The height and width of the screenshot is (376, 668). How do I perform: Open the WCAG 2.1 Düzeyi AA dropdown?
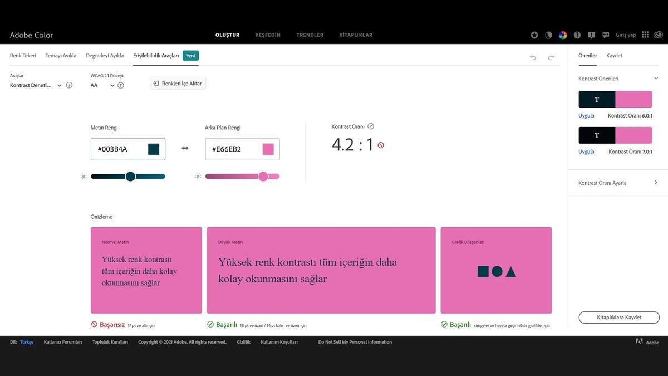pyautogui.click(x=102, y=85)
